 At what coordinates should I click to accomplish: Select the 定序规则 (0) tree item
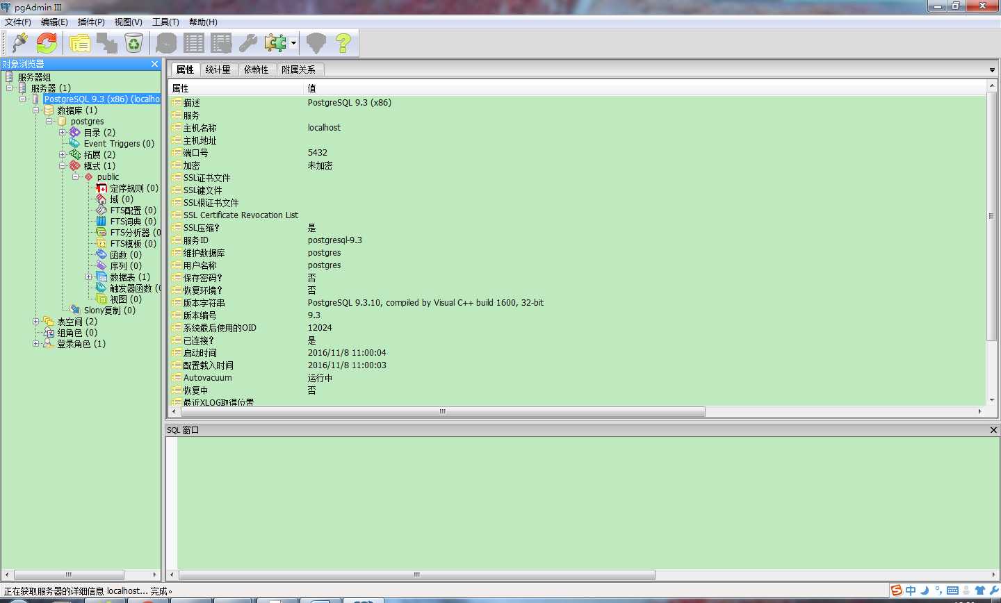(134, 188)
